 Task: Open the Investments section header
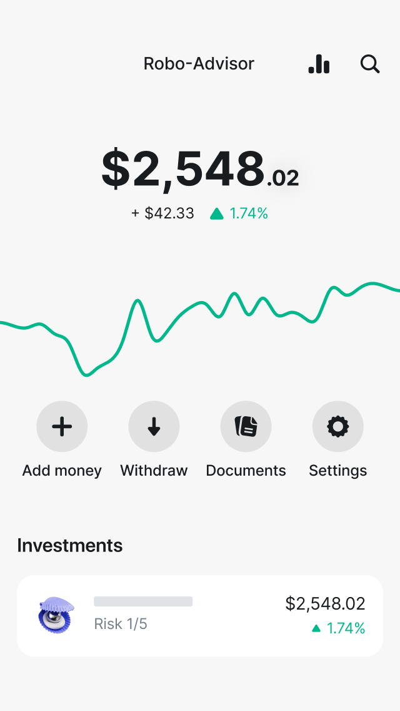[70, 546]
